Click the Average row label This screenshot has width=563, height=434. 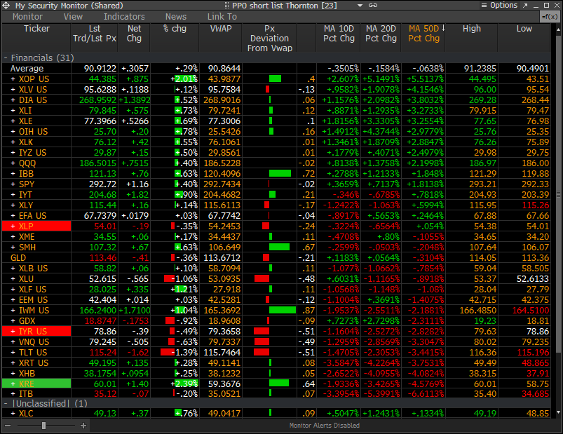pos(27,69)
